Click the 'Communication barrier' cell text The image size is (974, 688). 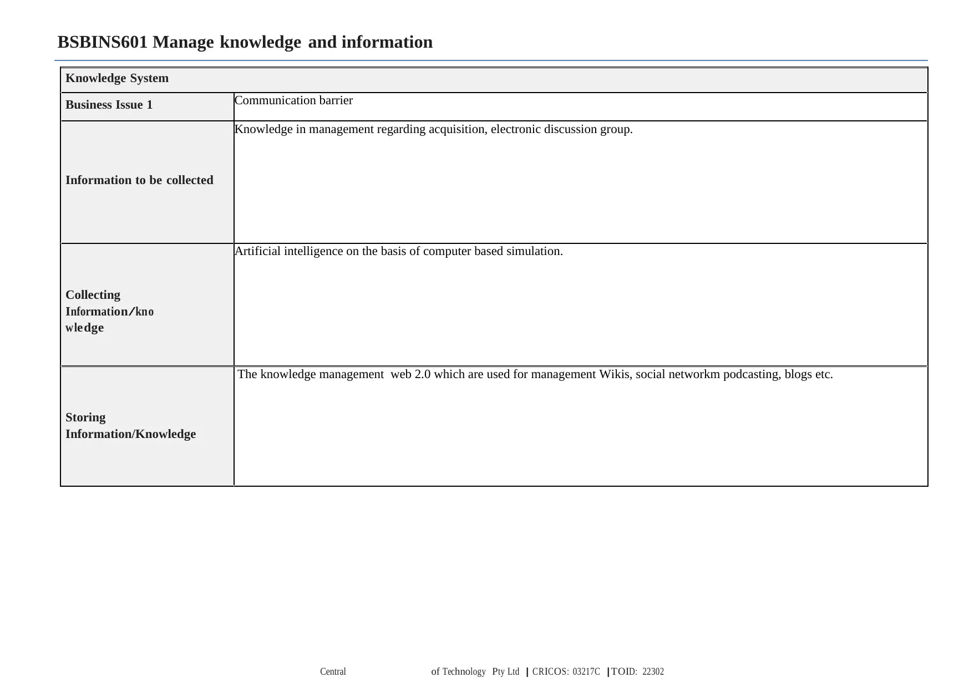[x=293, y=100]
